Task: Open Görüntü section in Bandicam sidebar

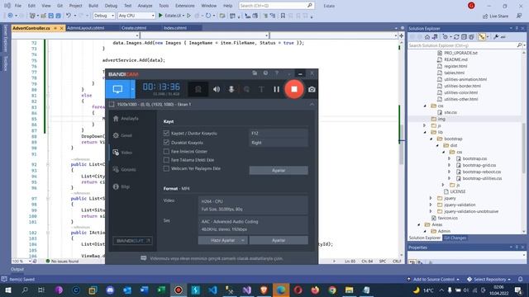Action: click(x=125, y=169)
